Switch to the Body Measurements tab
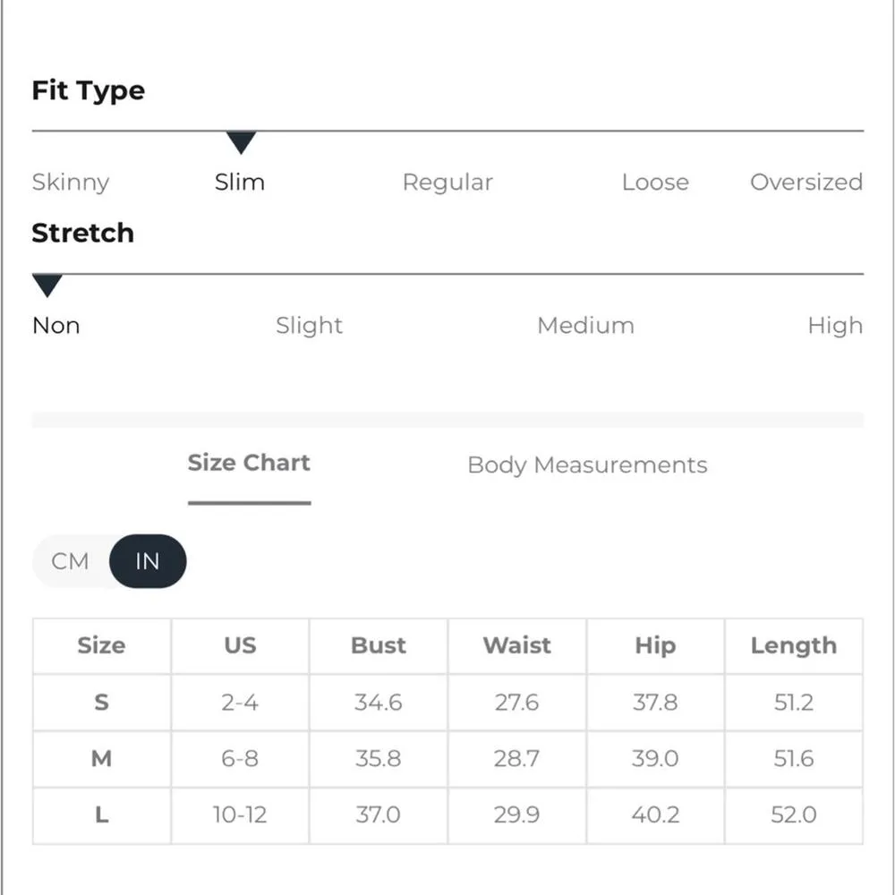This screenshot has width=895, height=895. [587, 465]
